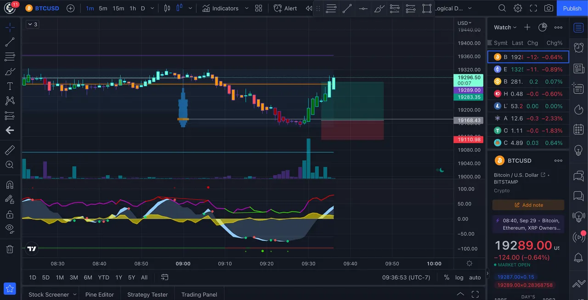
Task: Open the patterns drawing tool
Action: click(x=10, y=101)
